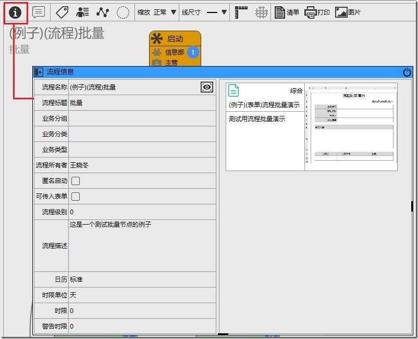Screen dimensions: 418x339
Task: Select the 综合 label on form card
Action: tap(297, 91)
